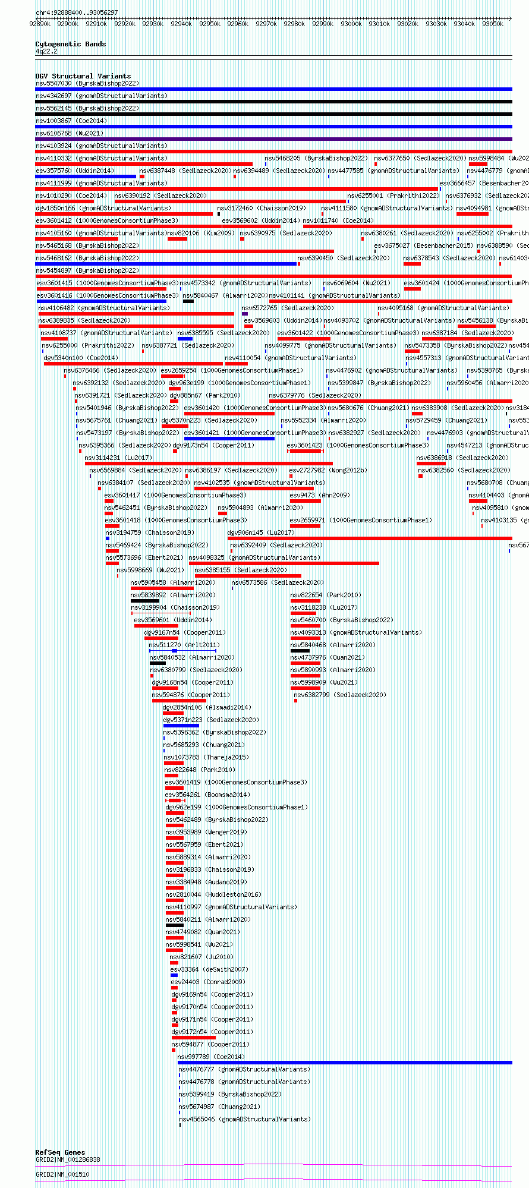This screenshot has width=529, height=1188.
Task: Open nsv3384948 (Audano2019) variant
Action: [x=206, y=882]
